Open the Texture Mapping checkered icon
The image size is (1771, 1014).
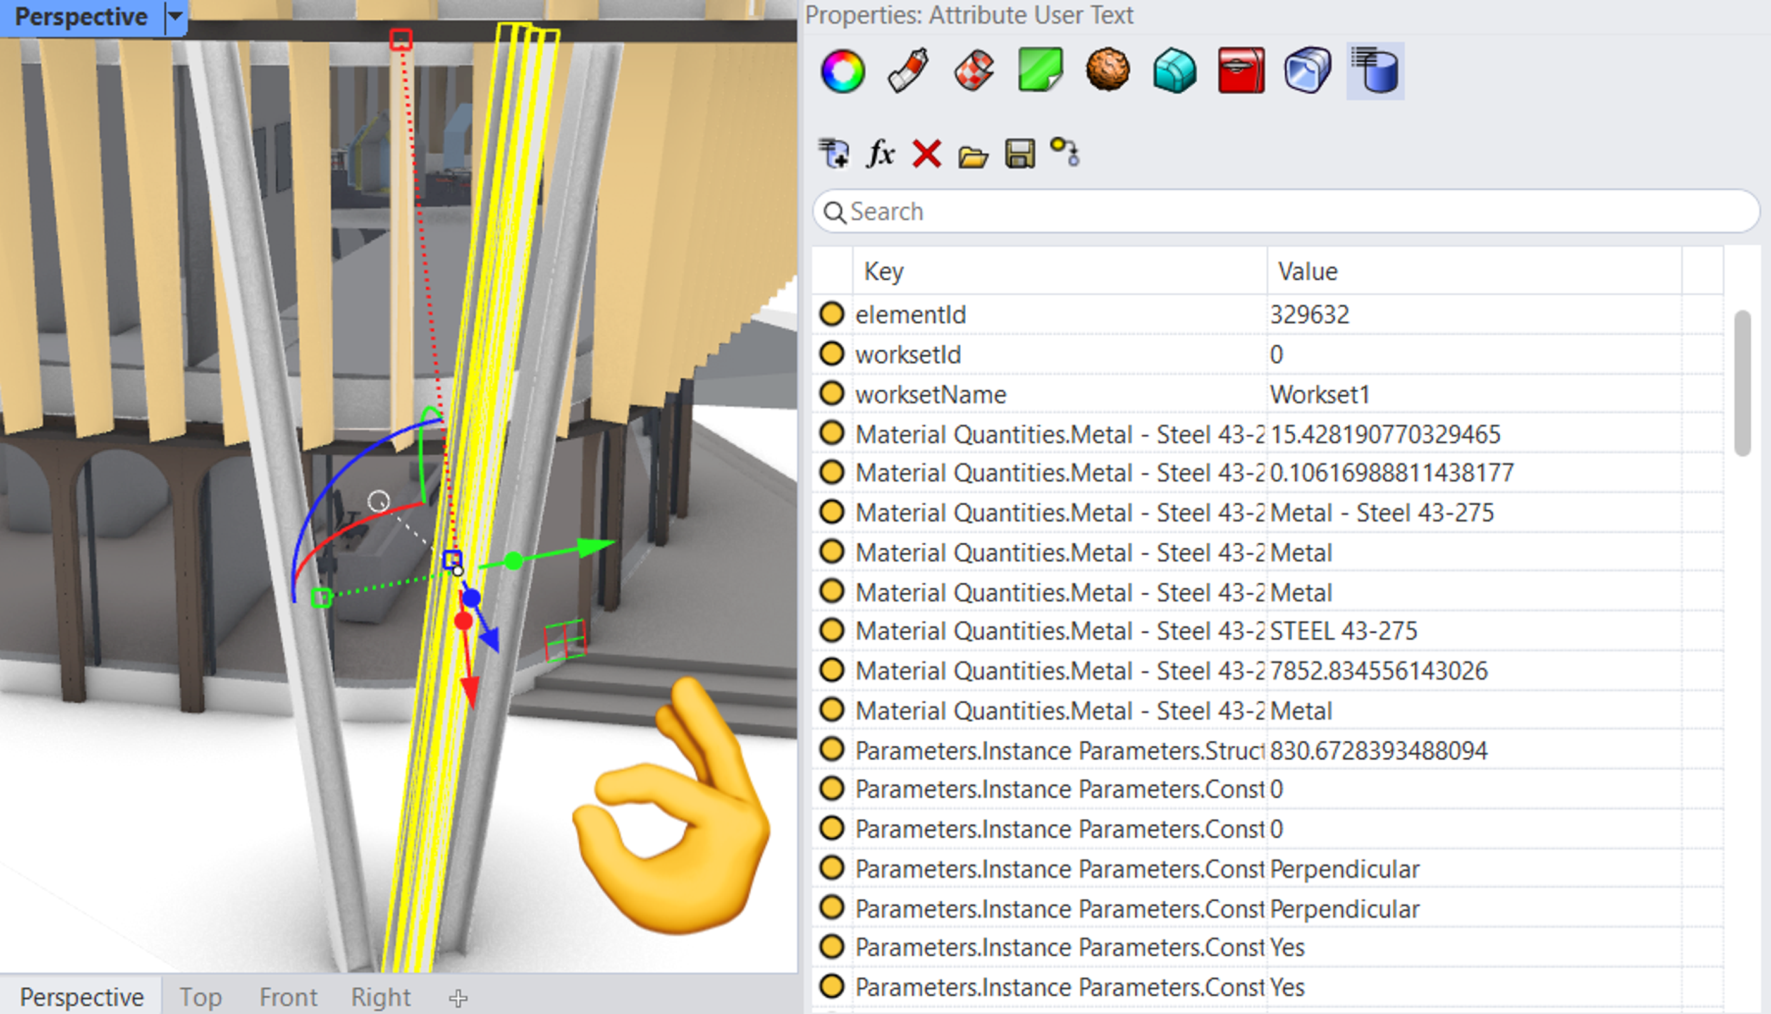tap(975, 71)
